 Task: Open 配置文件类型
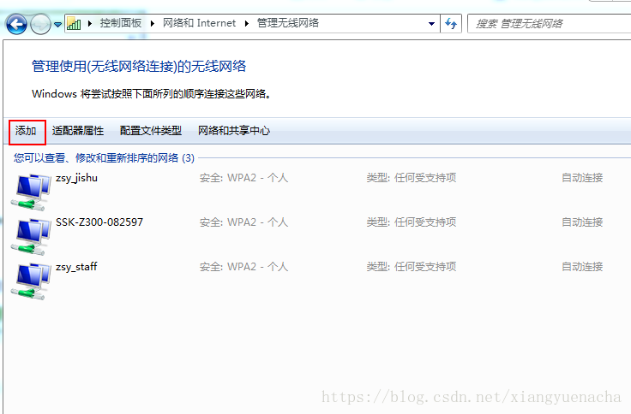151,131
